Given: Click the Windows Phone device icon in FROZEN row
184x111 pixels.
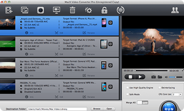Looking at the screenshot, I should (104, 87).
